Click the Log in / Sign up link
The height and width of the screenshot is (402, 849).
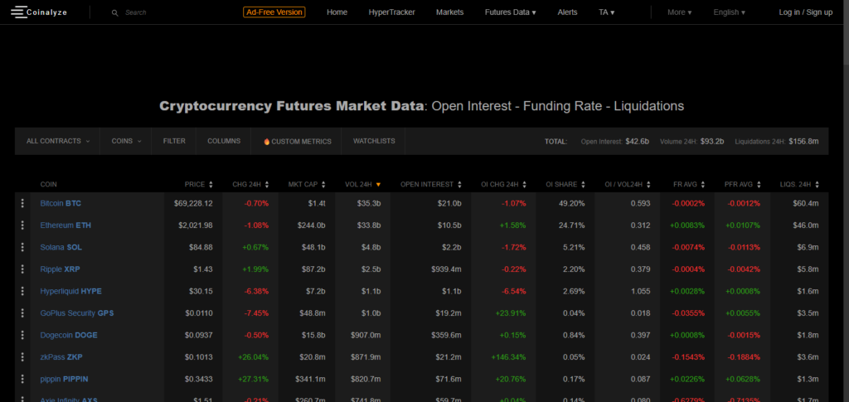(x=805, y=12)
